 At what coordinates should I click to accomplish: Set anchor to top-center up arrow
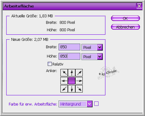(72, 73)
